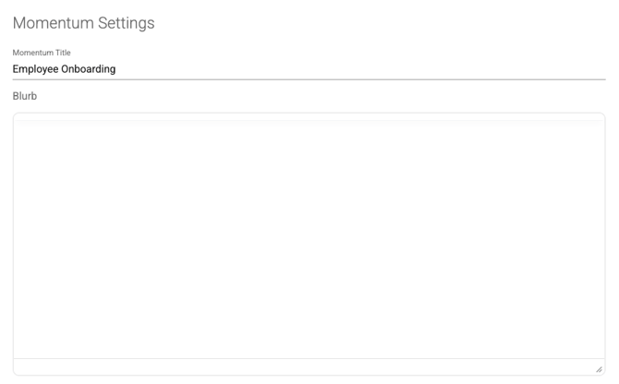This screenshot has width=619, height=384.
Task: Focus the Momentum Title input field
Action: [x=309, y=69]
